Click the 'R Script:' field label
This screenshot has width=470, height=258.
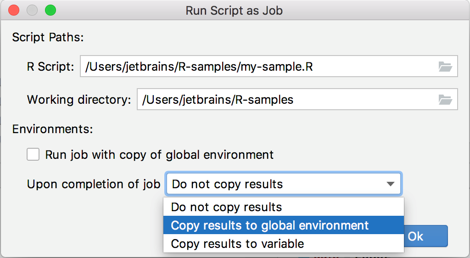(x=50, y=67)
